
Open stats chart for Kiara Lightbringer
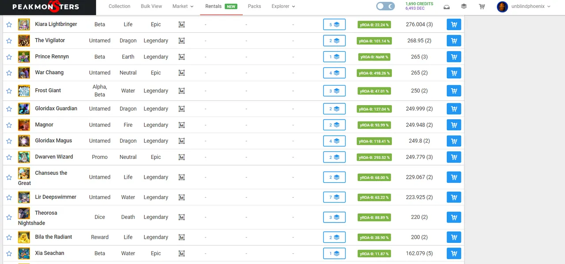[181, 25]
